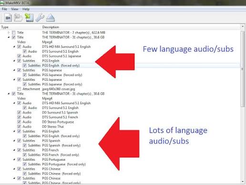This screenshot has width=246, height=185.
Task: Select the 'PGS French (forced only)' description
Action: click(x=61, y=155)
